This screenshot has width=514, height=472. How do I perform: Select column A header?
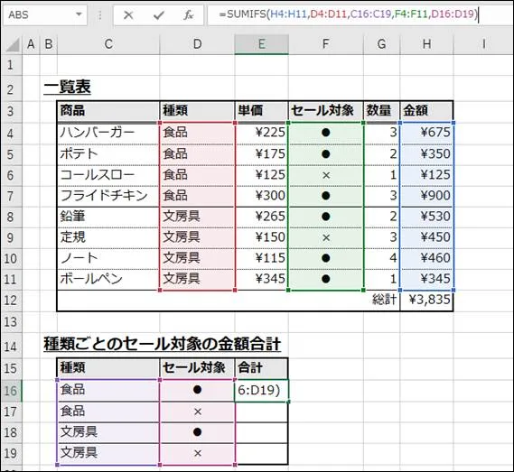31,44
